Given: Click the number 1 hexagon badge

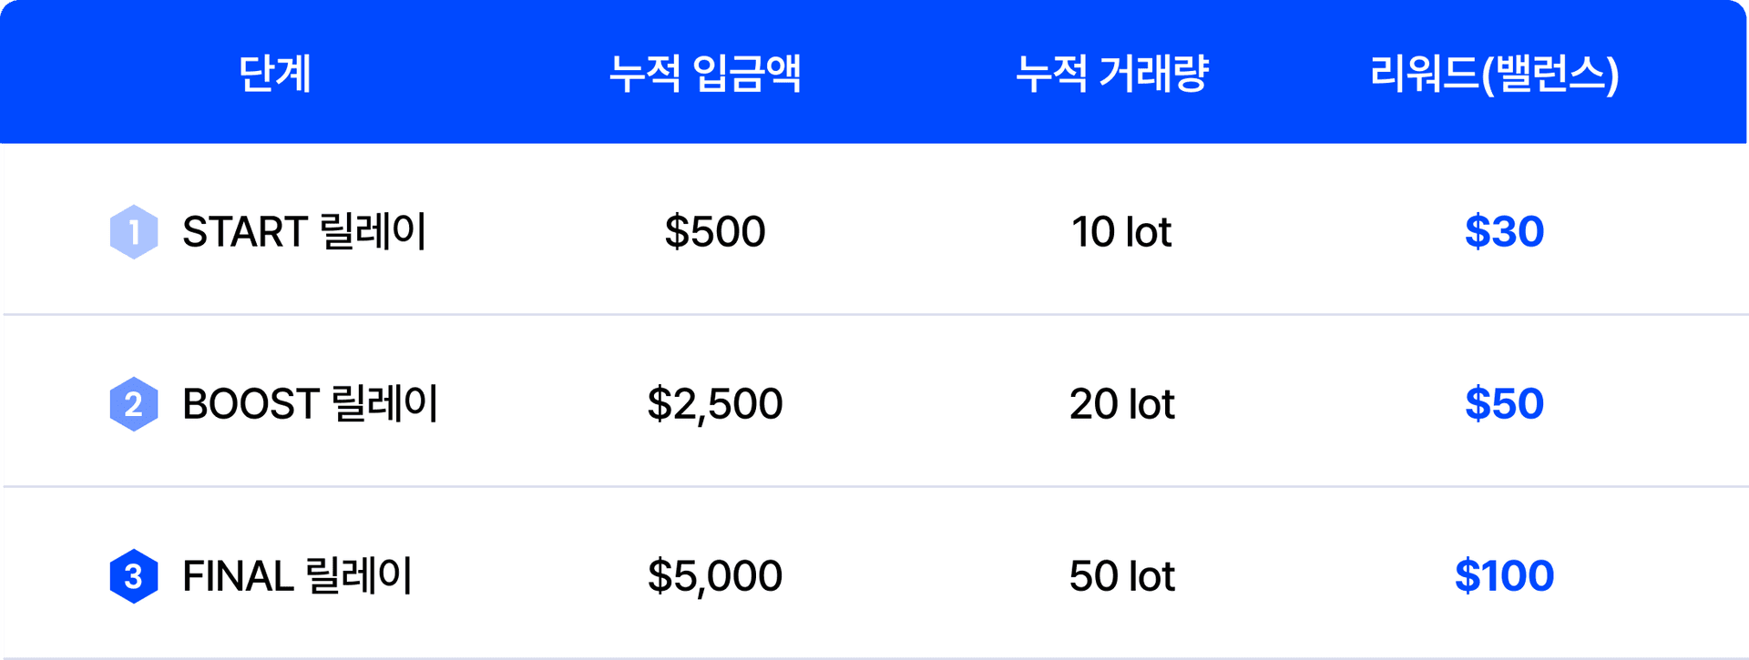Looking at the screenshot, I should coord(134,232).
